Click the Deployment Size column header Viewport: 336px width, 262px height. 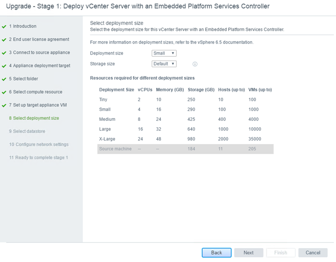pyautogui.click(x=117, y=90)
